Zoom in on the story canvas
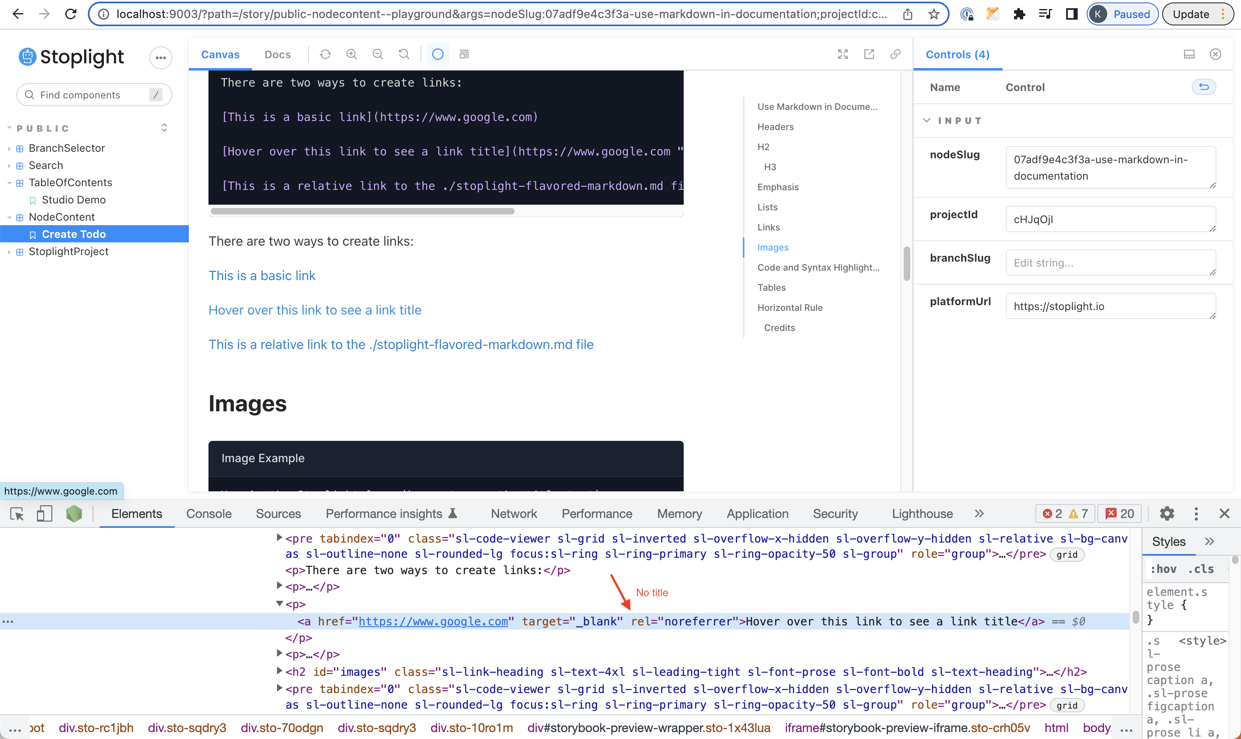The image size is (1241, 739). pos(351,54)
